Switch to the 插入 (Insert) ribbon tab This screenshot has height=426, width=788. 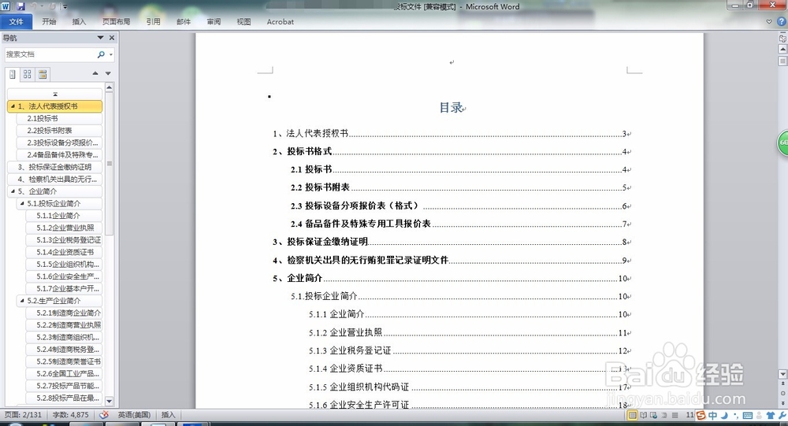pyautogui.click(x=79, y=21)
